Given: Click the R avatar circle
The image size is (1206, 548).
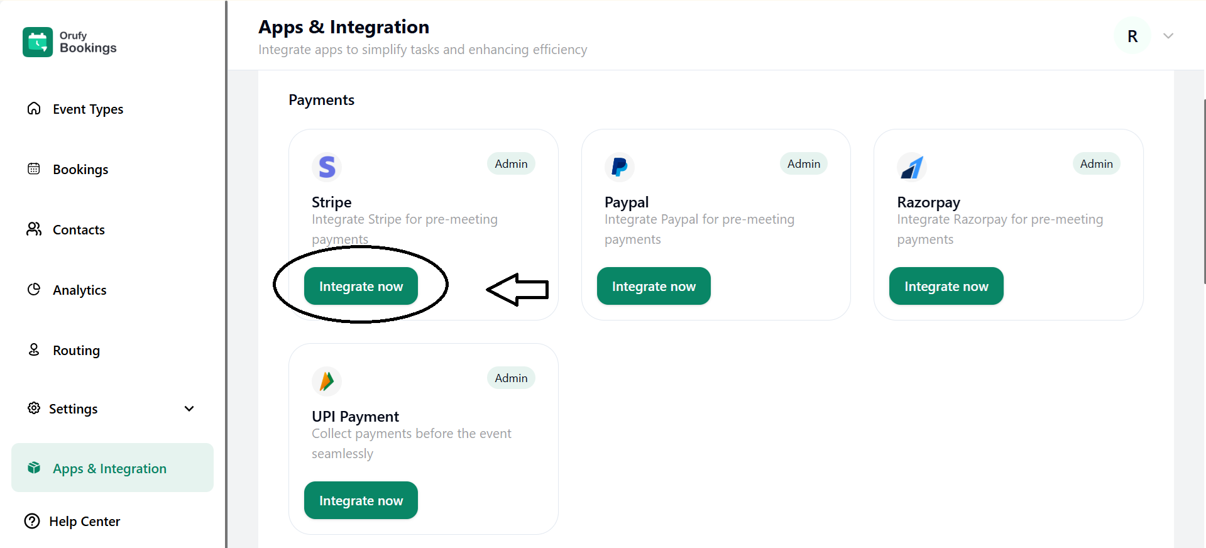Looking at the screenshot, I should (x=1132, y=36).
